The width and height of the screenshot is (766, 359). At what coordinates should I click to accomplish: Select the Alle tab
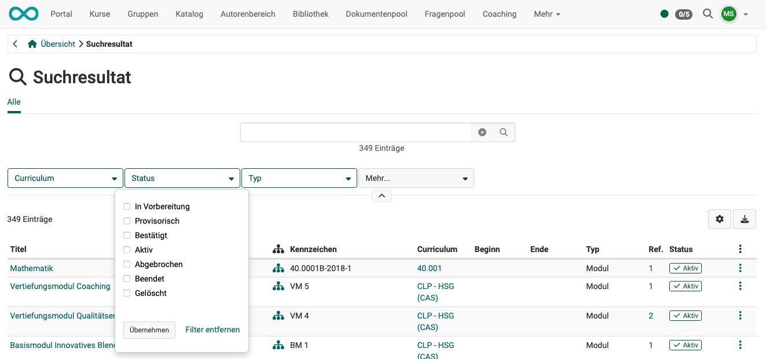coord(13,101)
